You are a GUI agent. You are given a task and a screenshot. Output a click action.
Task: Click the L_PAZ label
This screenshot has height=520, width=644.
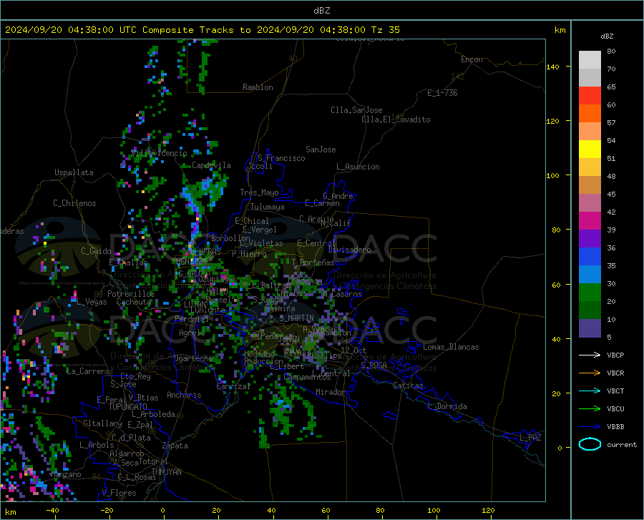tap(530, 438)
